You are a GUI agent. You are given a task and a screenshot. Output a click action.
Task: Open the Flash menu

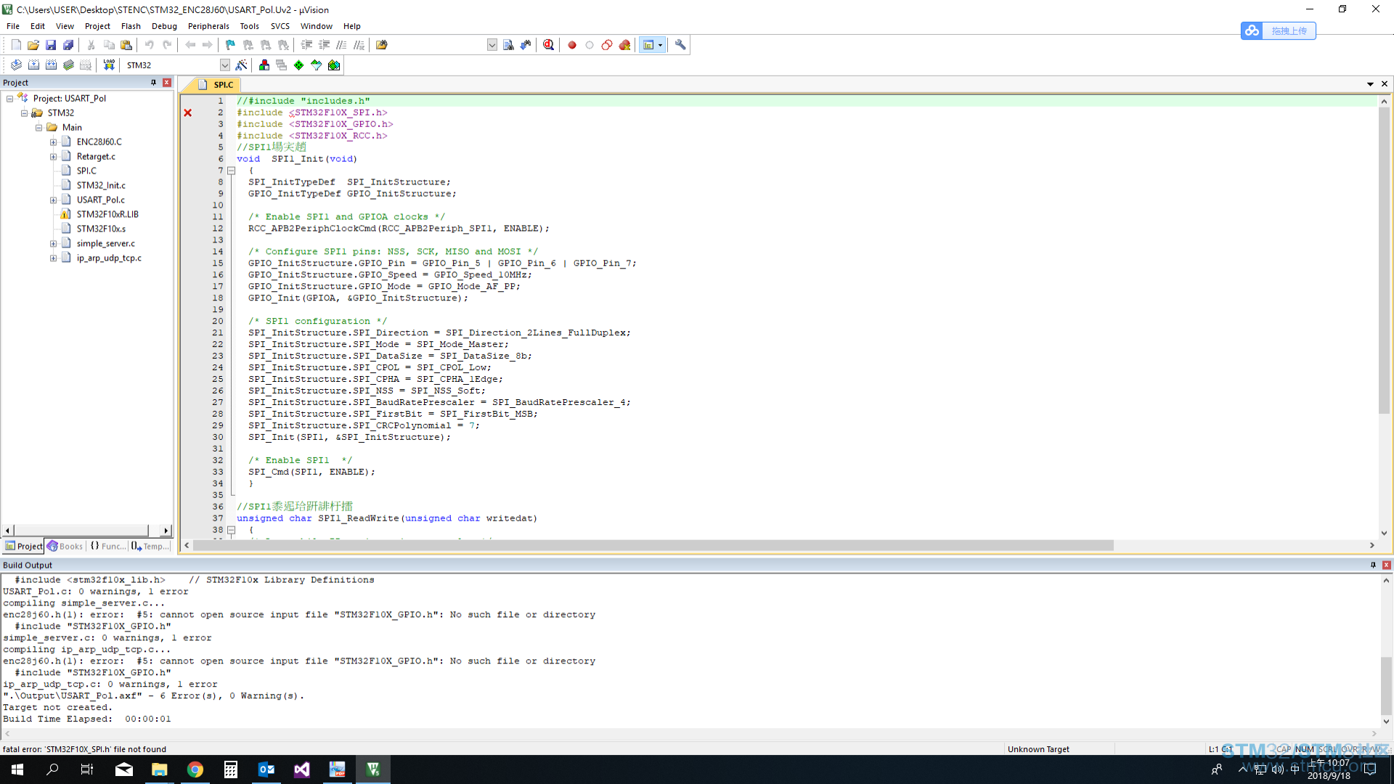tap(131, 26)
